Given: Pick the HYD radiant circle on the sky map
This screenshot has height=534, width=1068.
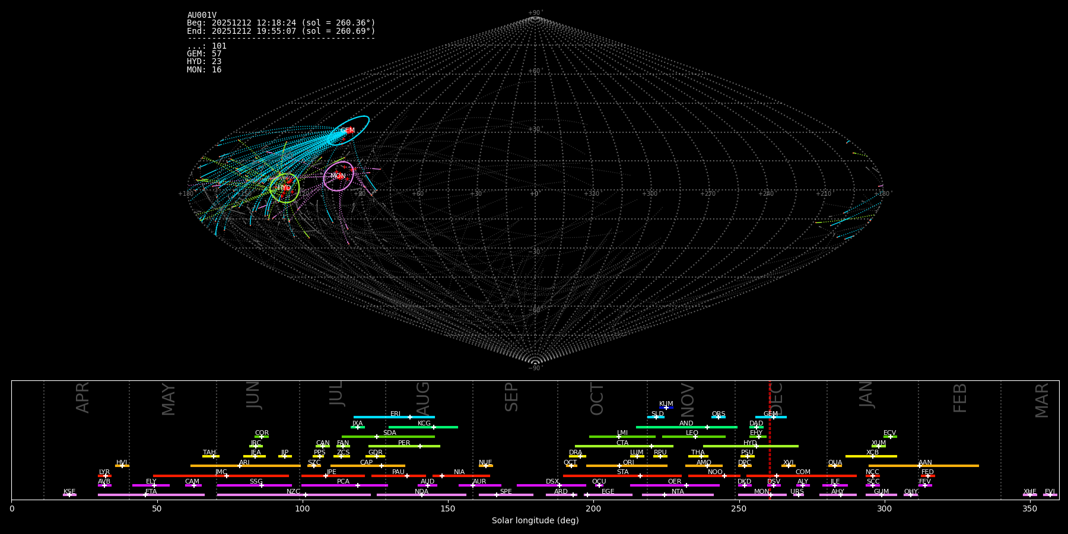Looking at the screenshot, I should point(285,188).
